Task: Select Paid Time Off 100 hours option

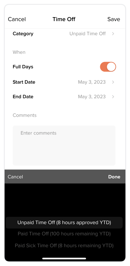Action: tap(64, 234)
